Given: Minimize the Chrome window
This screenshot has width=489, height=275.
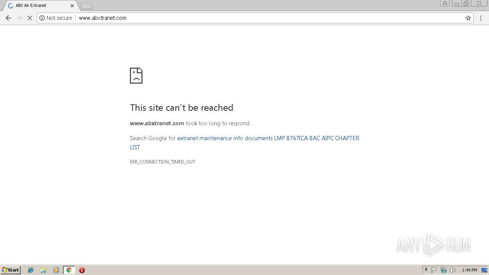Looking at the screenshot, I should [x=457, y=3].
